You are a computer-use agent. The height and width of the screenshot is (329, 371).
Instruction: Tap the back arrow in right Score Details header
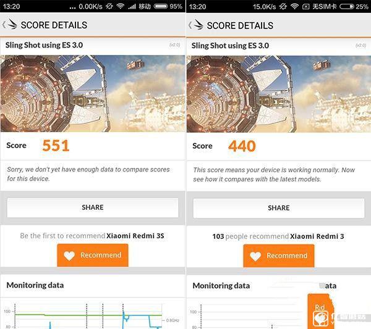[x=190, y=25]
